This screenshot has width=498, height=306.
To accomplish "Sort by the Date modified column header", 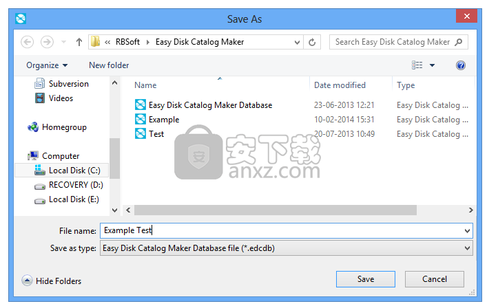I will [340, 85].
